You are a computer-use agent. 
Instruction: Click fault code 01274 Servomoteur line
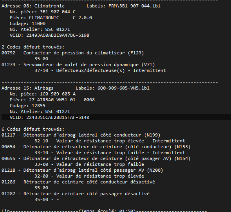pos(78,65)
